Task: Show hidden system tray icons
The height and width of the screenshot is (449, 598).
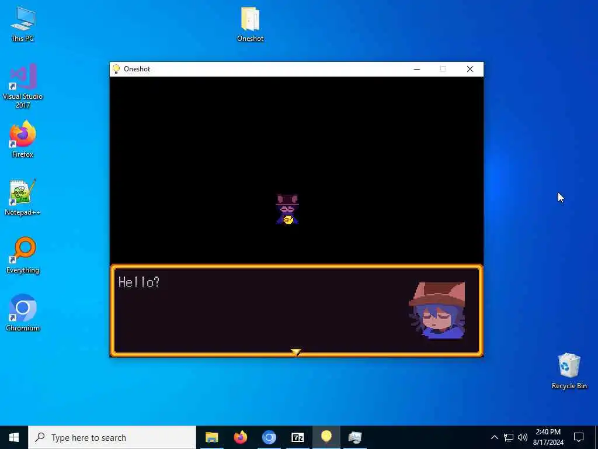Action: (x=494, y=437)
